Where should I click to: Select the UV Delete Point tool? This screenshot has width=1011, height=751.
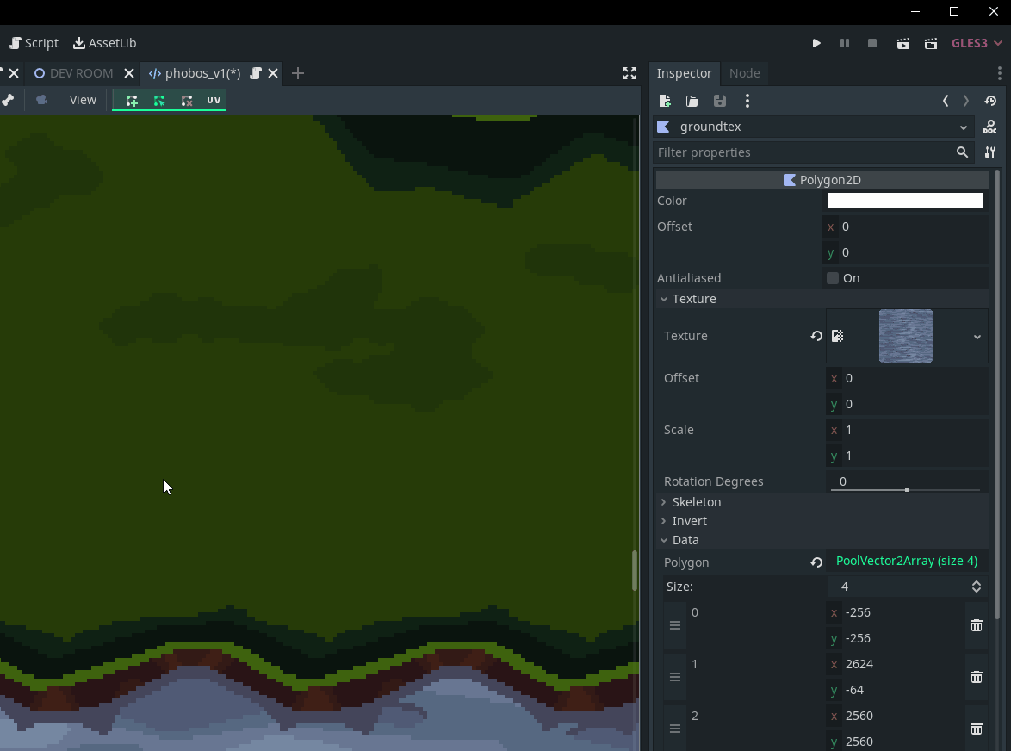point(187,100)
